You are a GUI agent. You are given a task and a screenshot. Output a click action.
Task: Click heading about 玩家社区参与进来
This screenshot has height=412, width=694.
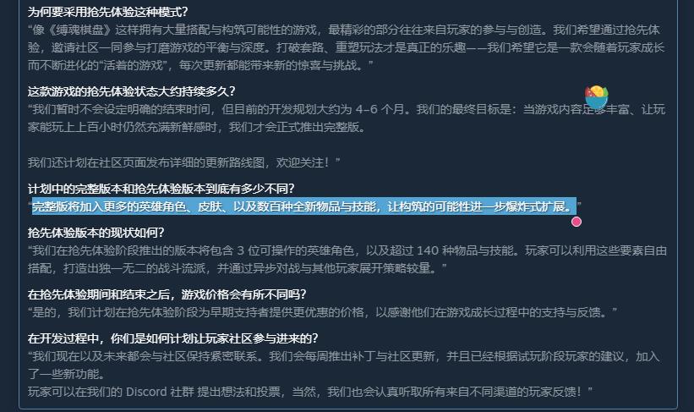172,338
